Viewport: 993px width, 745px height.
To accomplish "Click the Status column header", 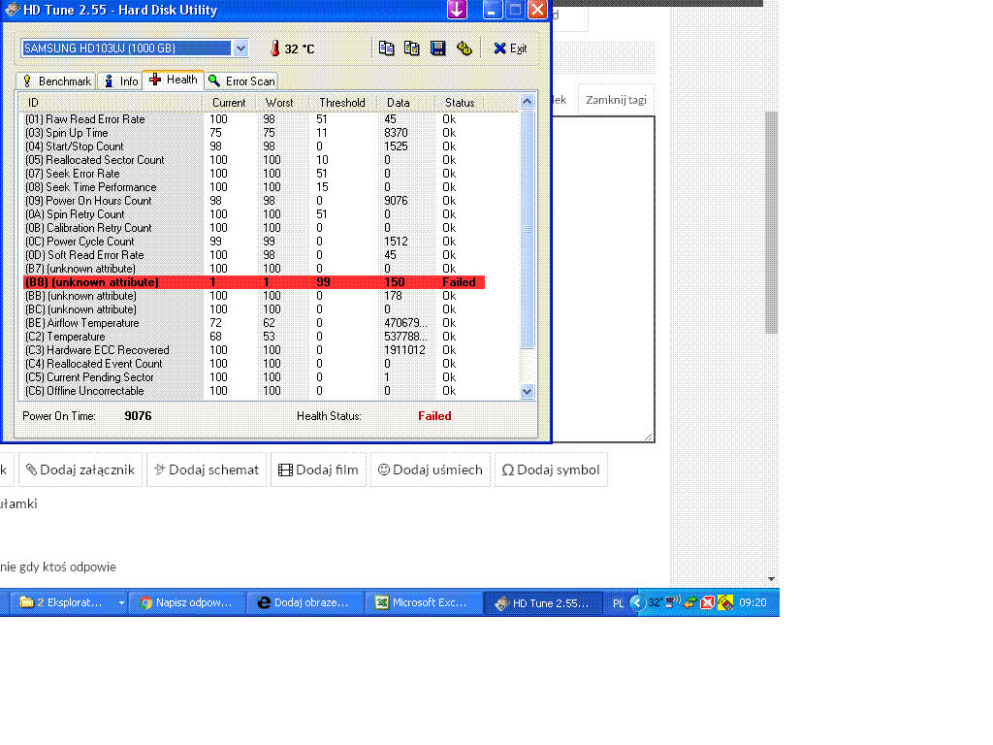I will pyautogui.click(x=460, y=103).
